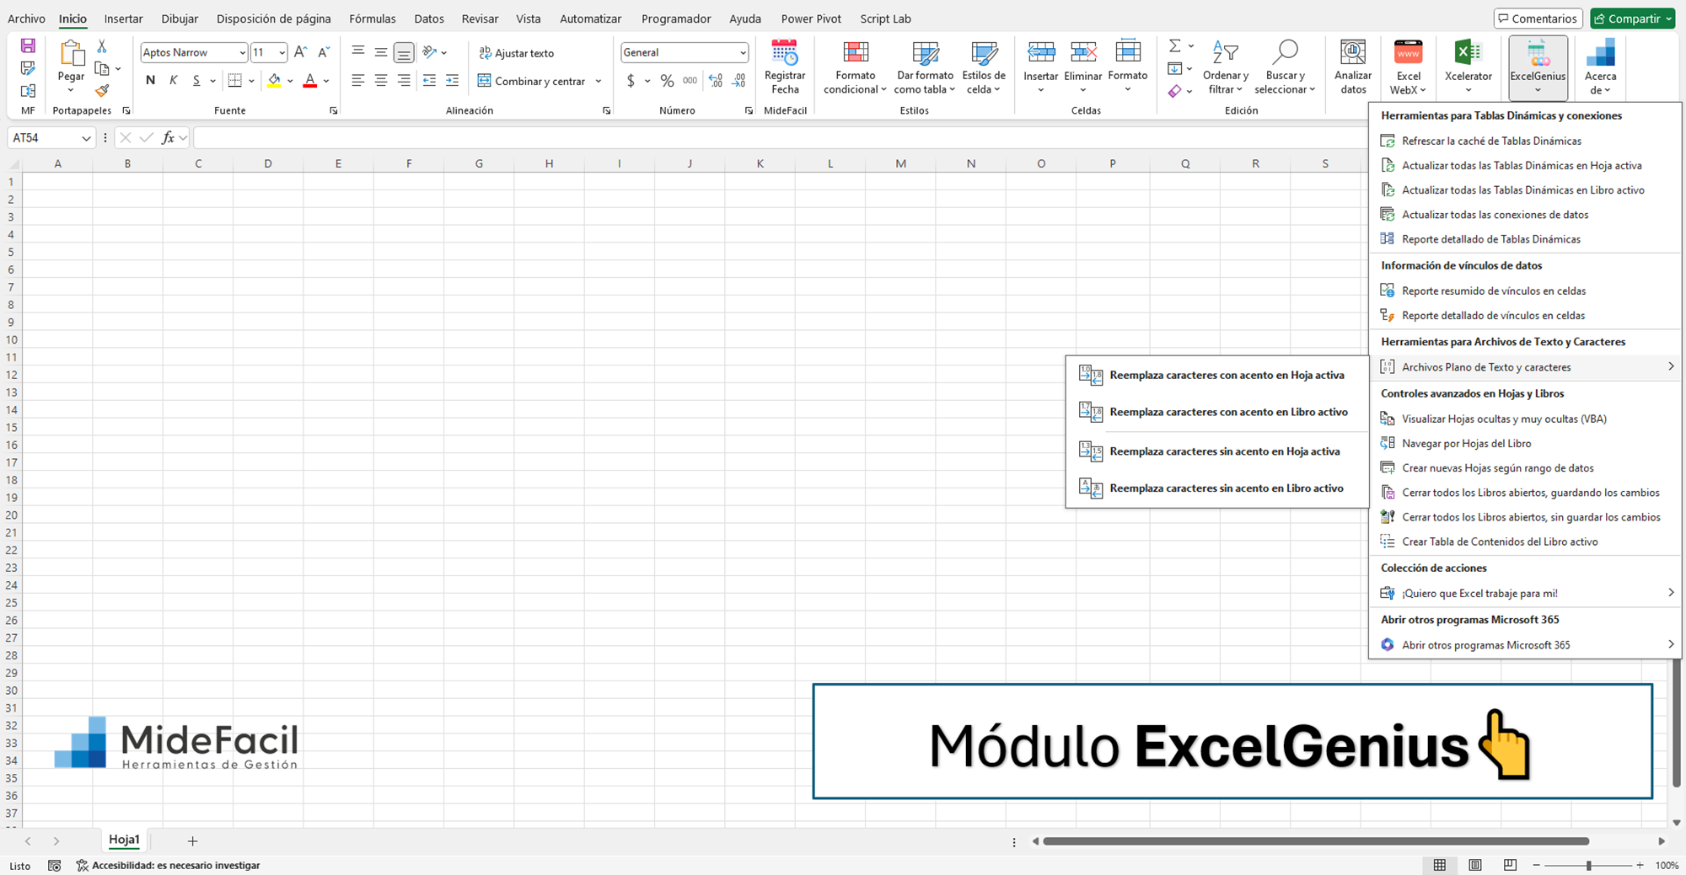
Task: Open the Xcelerator add-in menu
Action: (x=1468, y=67)
